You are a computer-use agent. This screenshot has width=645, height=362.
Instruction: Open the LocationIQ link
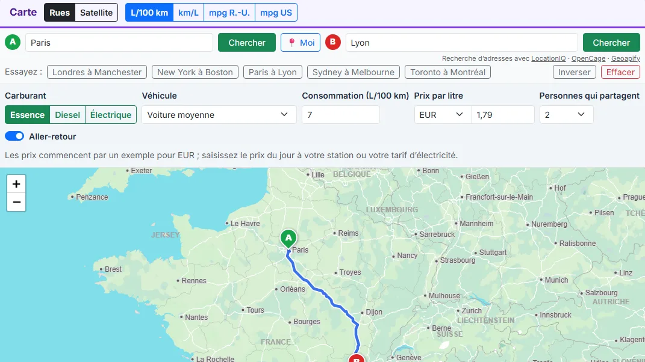548,58
